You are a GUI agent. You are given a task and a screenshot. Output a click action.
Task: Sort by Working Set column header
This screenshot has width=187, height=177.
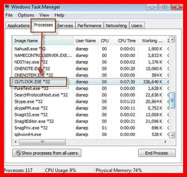click(x=151, y=41)
